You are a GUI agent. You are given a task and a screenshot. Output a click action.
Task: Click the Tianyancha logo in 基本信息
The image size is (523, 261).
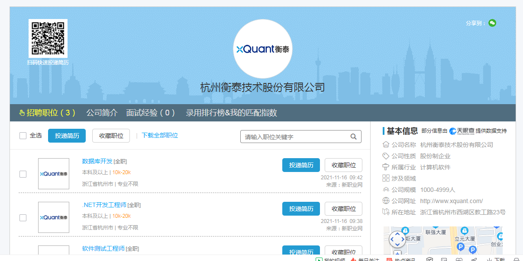[x=462, y=131]
